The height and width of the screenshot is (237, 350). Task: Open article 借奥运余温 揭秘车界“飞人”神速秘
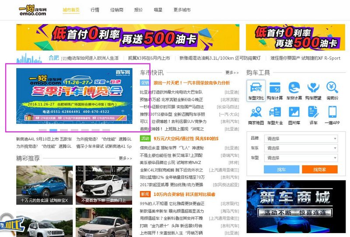coord(172,148)
